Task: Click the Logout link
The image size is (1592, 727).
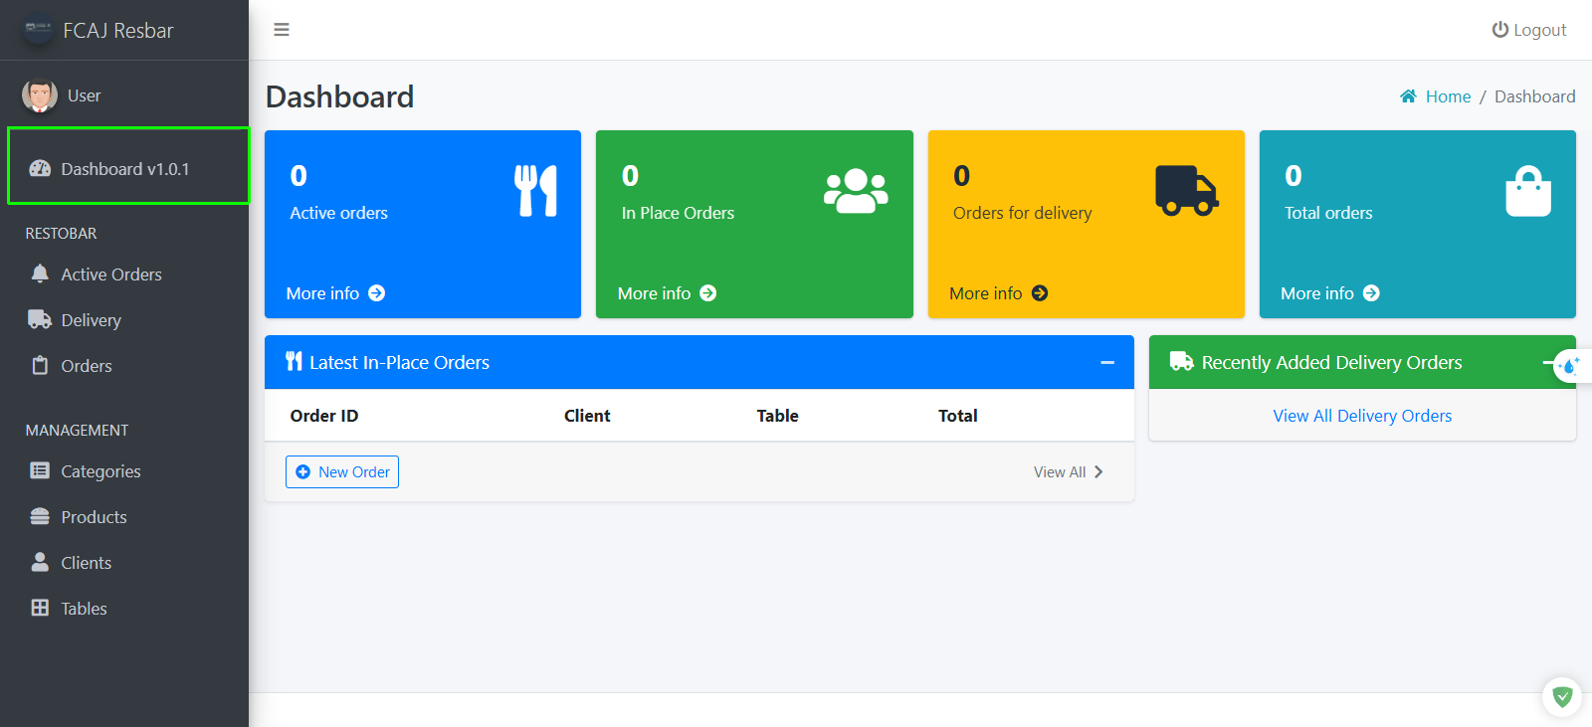Action: [1529, 30]
